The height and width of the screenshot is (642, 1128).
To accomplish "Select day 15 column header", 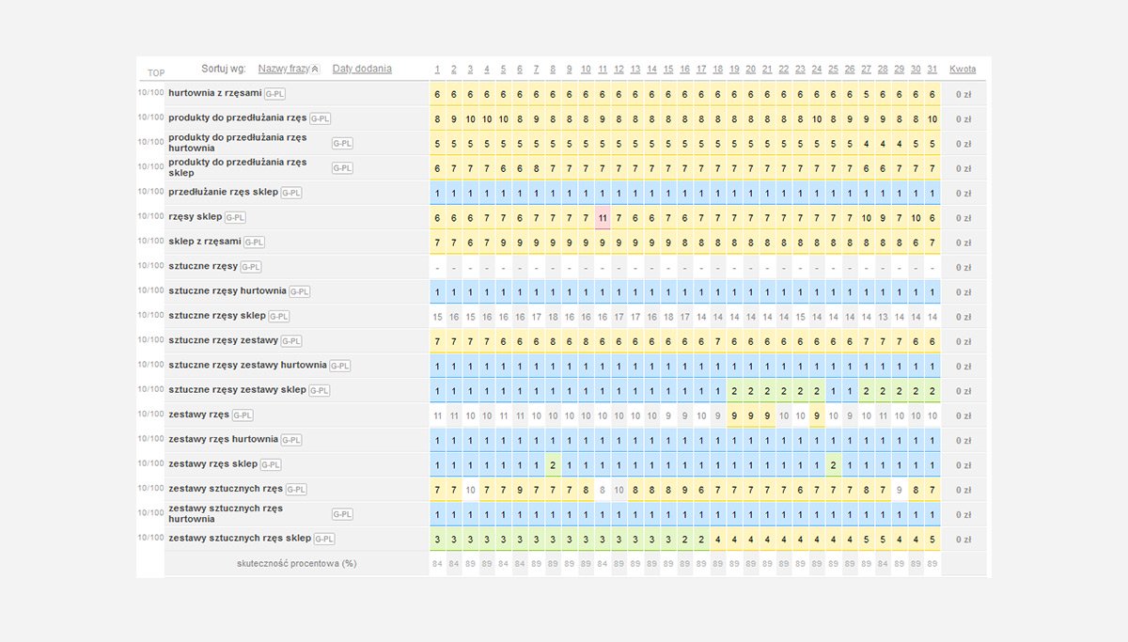I will 668,70.
